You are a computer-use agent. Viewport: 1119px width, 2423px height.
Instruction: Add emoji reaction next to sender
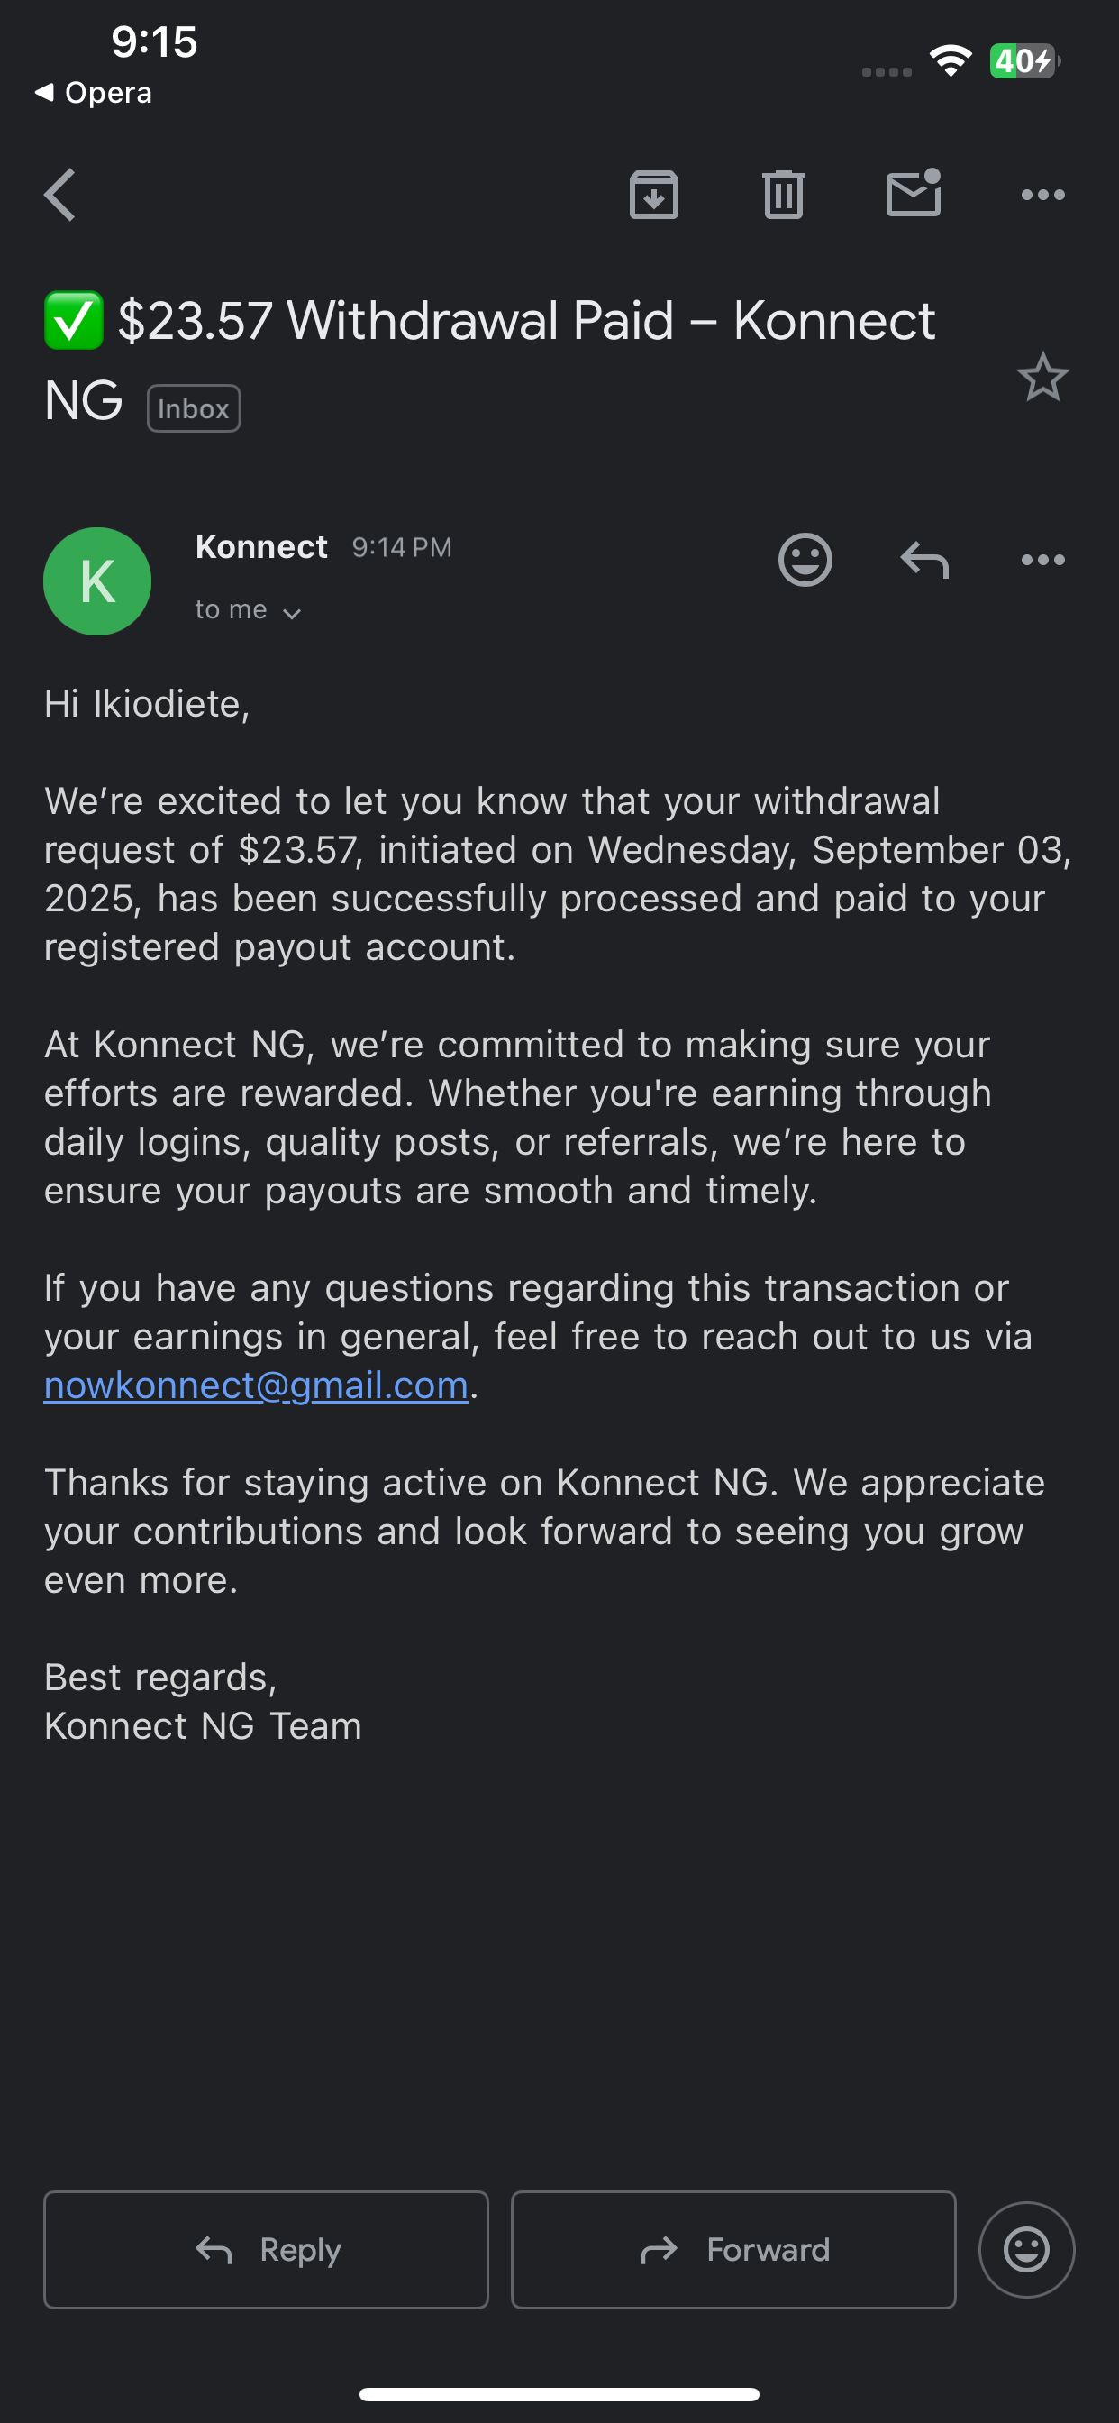805,561
